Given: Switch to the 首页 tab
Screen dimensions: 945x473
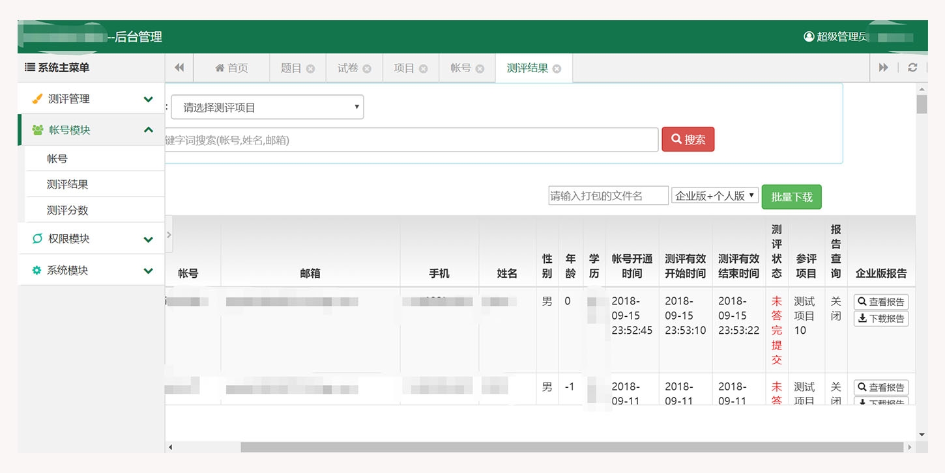Looking at the screenshot, I should 231,68.
